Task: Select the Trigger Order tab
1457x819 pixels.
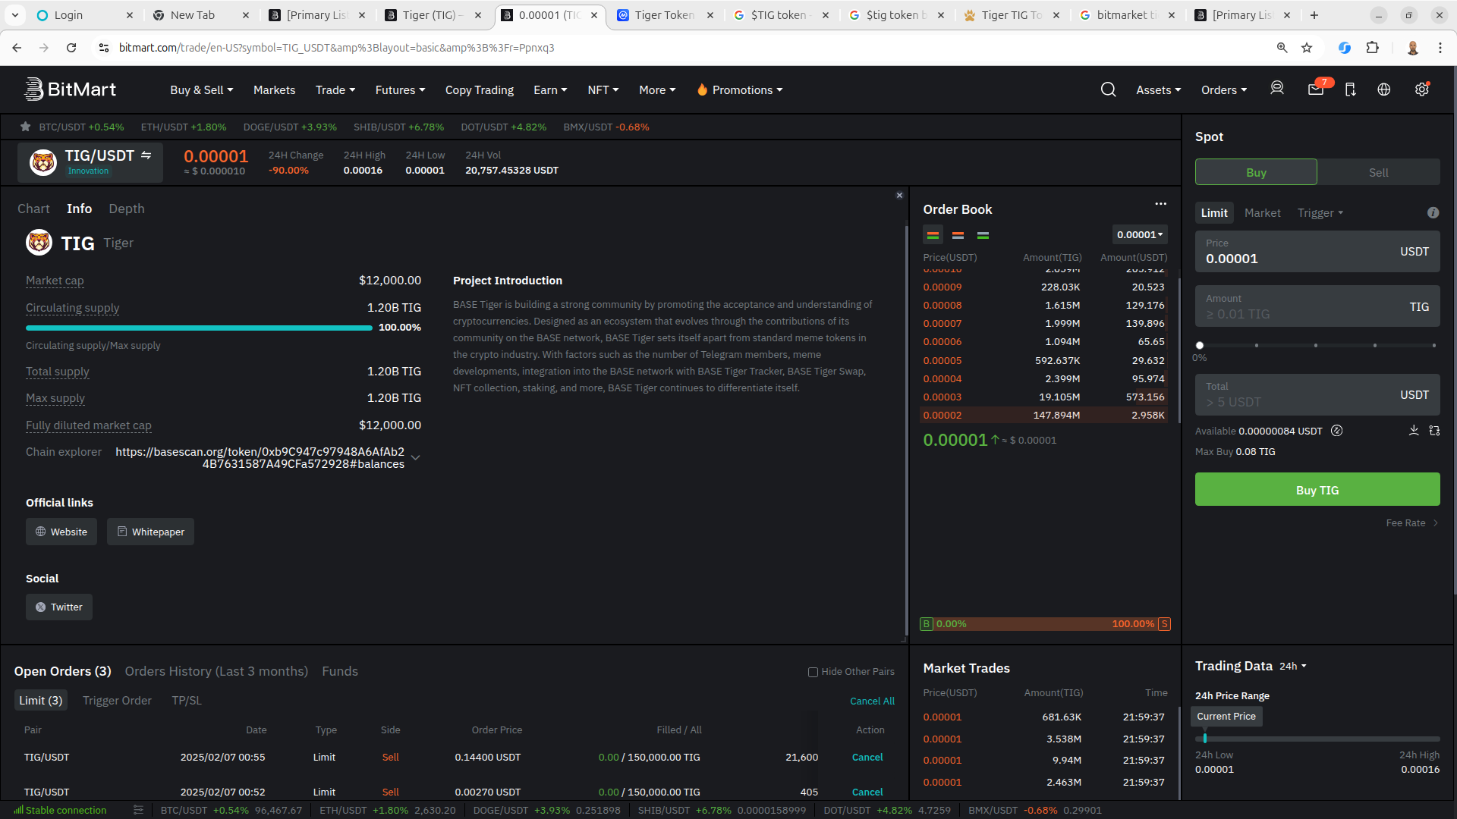Action: 117,701
